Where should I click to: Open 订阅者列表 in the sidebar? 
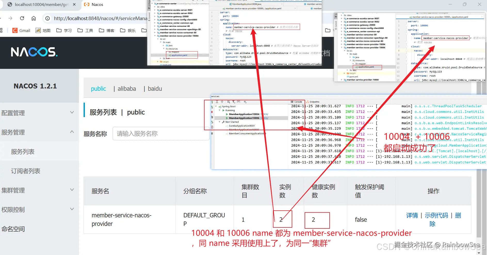click(26, 171)
